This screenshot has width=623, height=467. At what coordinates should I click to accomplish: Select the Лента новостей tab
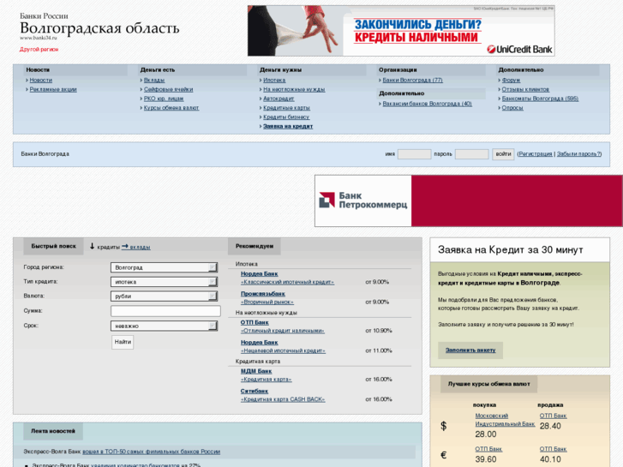coord(53,431)
